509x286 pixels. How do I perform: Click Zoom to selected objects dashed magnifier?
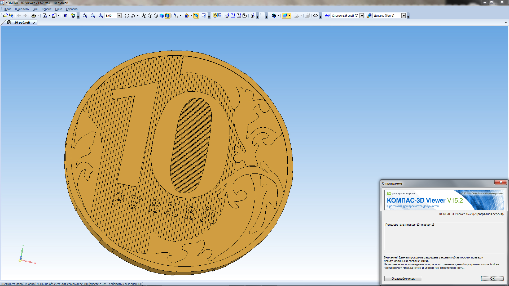point(93,16)
